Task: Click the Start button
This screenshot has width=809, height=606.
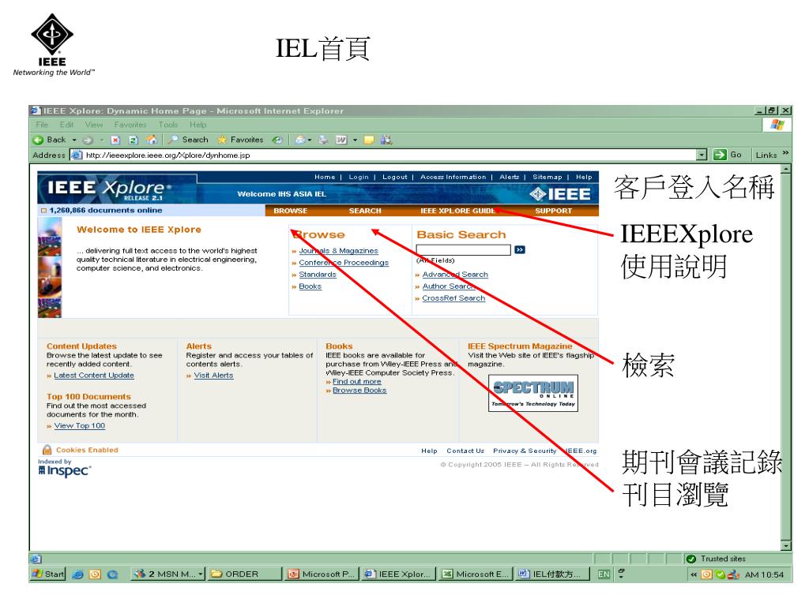Action: click(x=48, y=574)
